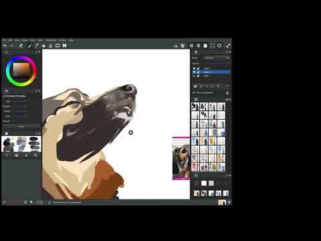Choose the light gray swatch in the color history
The height and width of the screenshot is (241, 321).
211,183
